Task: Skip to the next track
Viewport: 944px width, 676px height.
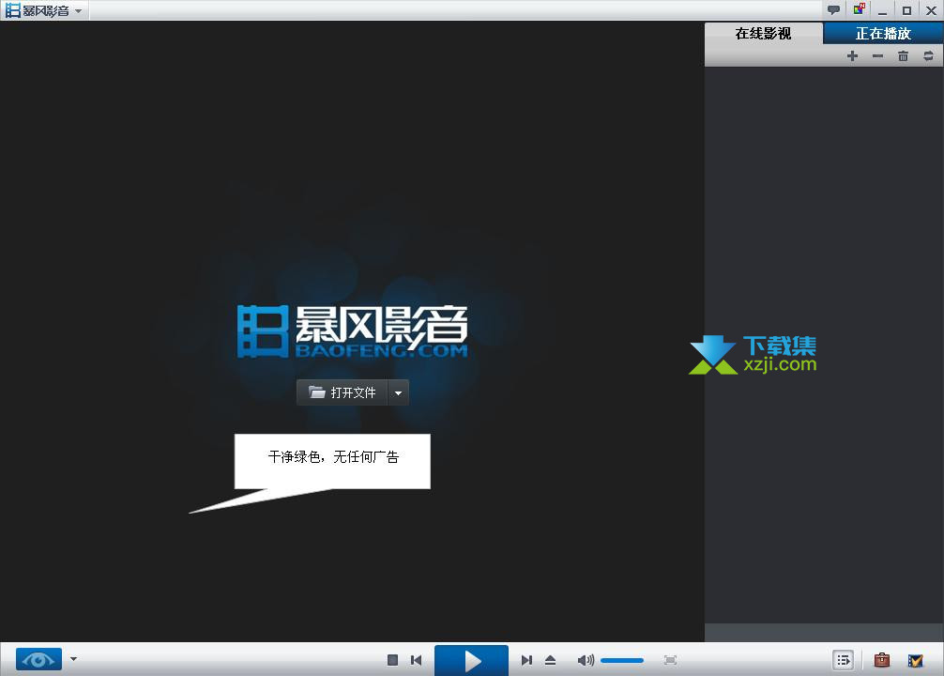Action: pos(526,660)
